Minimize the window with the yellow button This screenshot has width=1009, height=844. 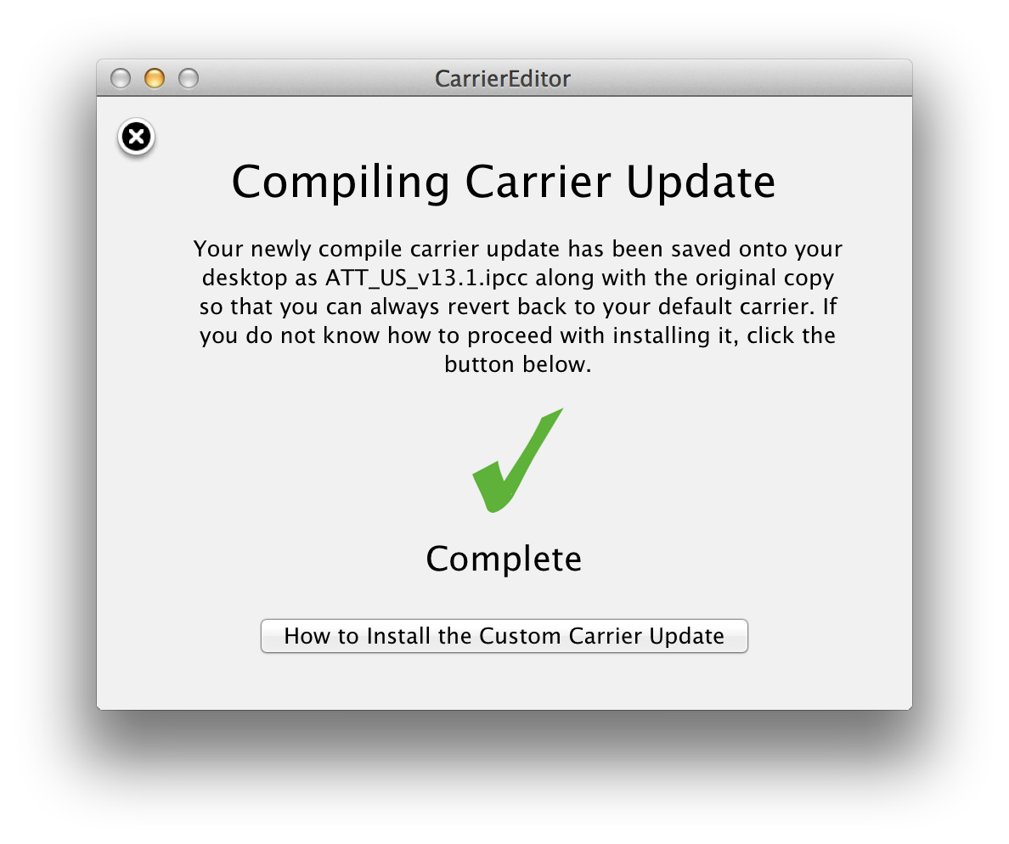point(155,78)
